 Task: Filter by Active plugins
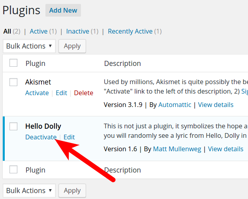pyautogui.click(x=38, y=31)
